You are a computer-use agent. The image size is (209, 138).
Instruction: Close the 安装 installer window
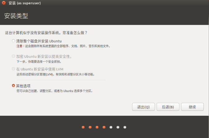4,3
